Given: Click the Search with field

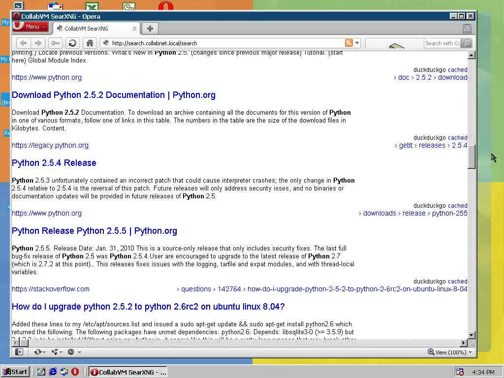Looking at the screenshot, I should pyautogui.click(x=442, y=43).
